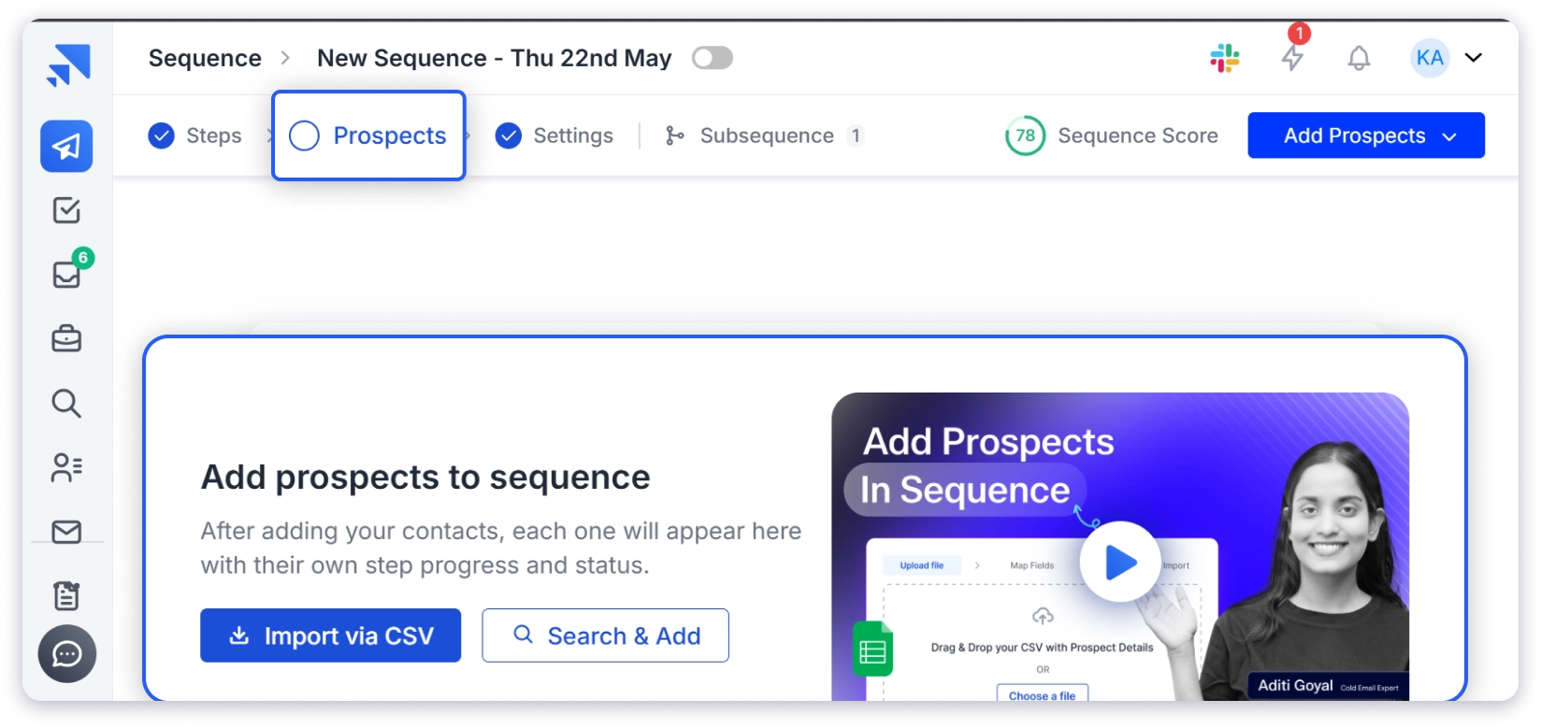Viewport: 1541px width, 728px height.
Task: Switch to the Settings tab
Action: tap(572, 136)
